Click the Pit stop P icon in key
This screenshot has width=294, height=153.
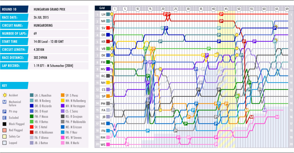click(5, 111)
